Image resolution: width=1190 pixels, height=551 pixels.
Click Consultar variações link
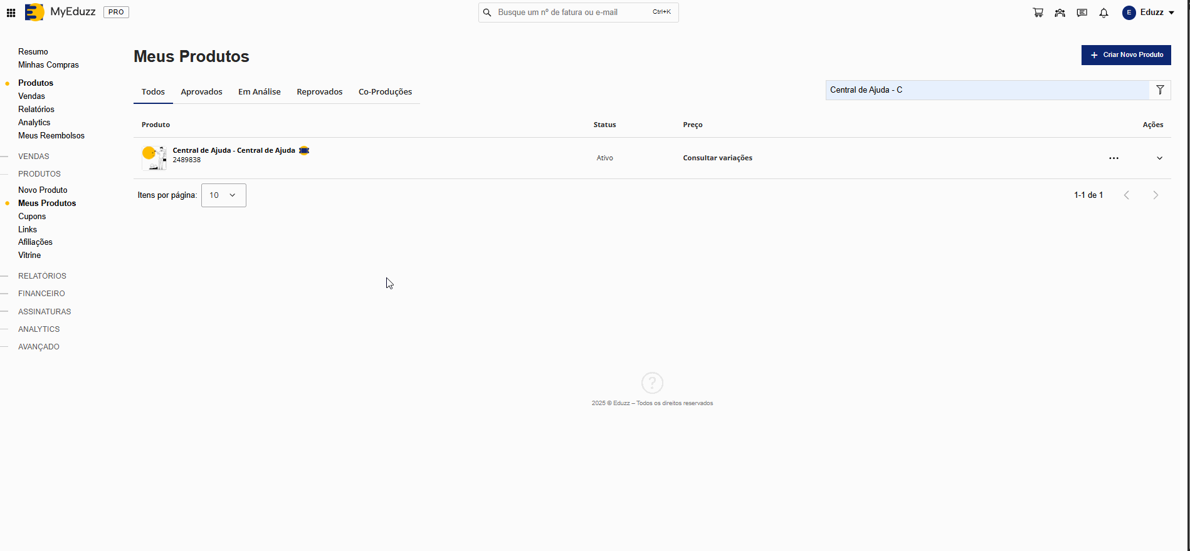tap(717, 158)
